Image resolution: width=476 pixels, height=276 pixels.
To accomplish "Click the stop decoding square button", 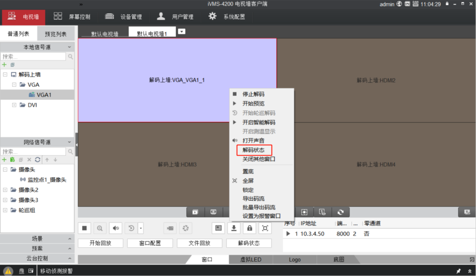I will (x=85, y=228).
